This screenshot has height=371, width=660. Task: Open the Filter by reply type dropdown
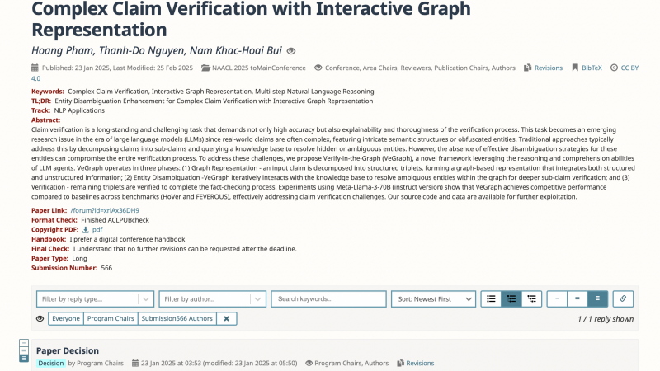[95, 299]
